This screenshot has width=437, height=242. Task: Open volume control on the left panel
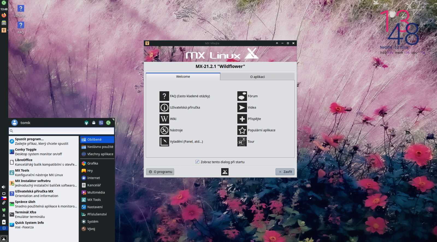[x=4, y=187]
